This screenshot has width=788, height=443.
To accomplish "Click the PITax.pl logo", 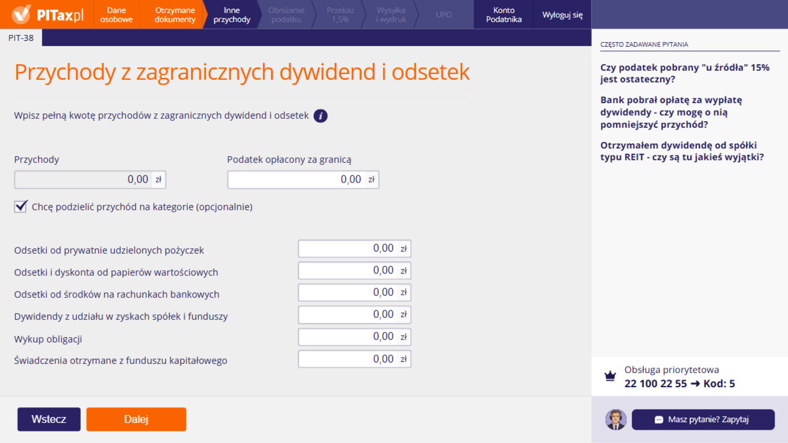I will (46, 14).
